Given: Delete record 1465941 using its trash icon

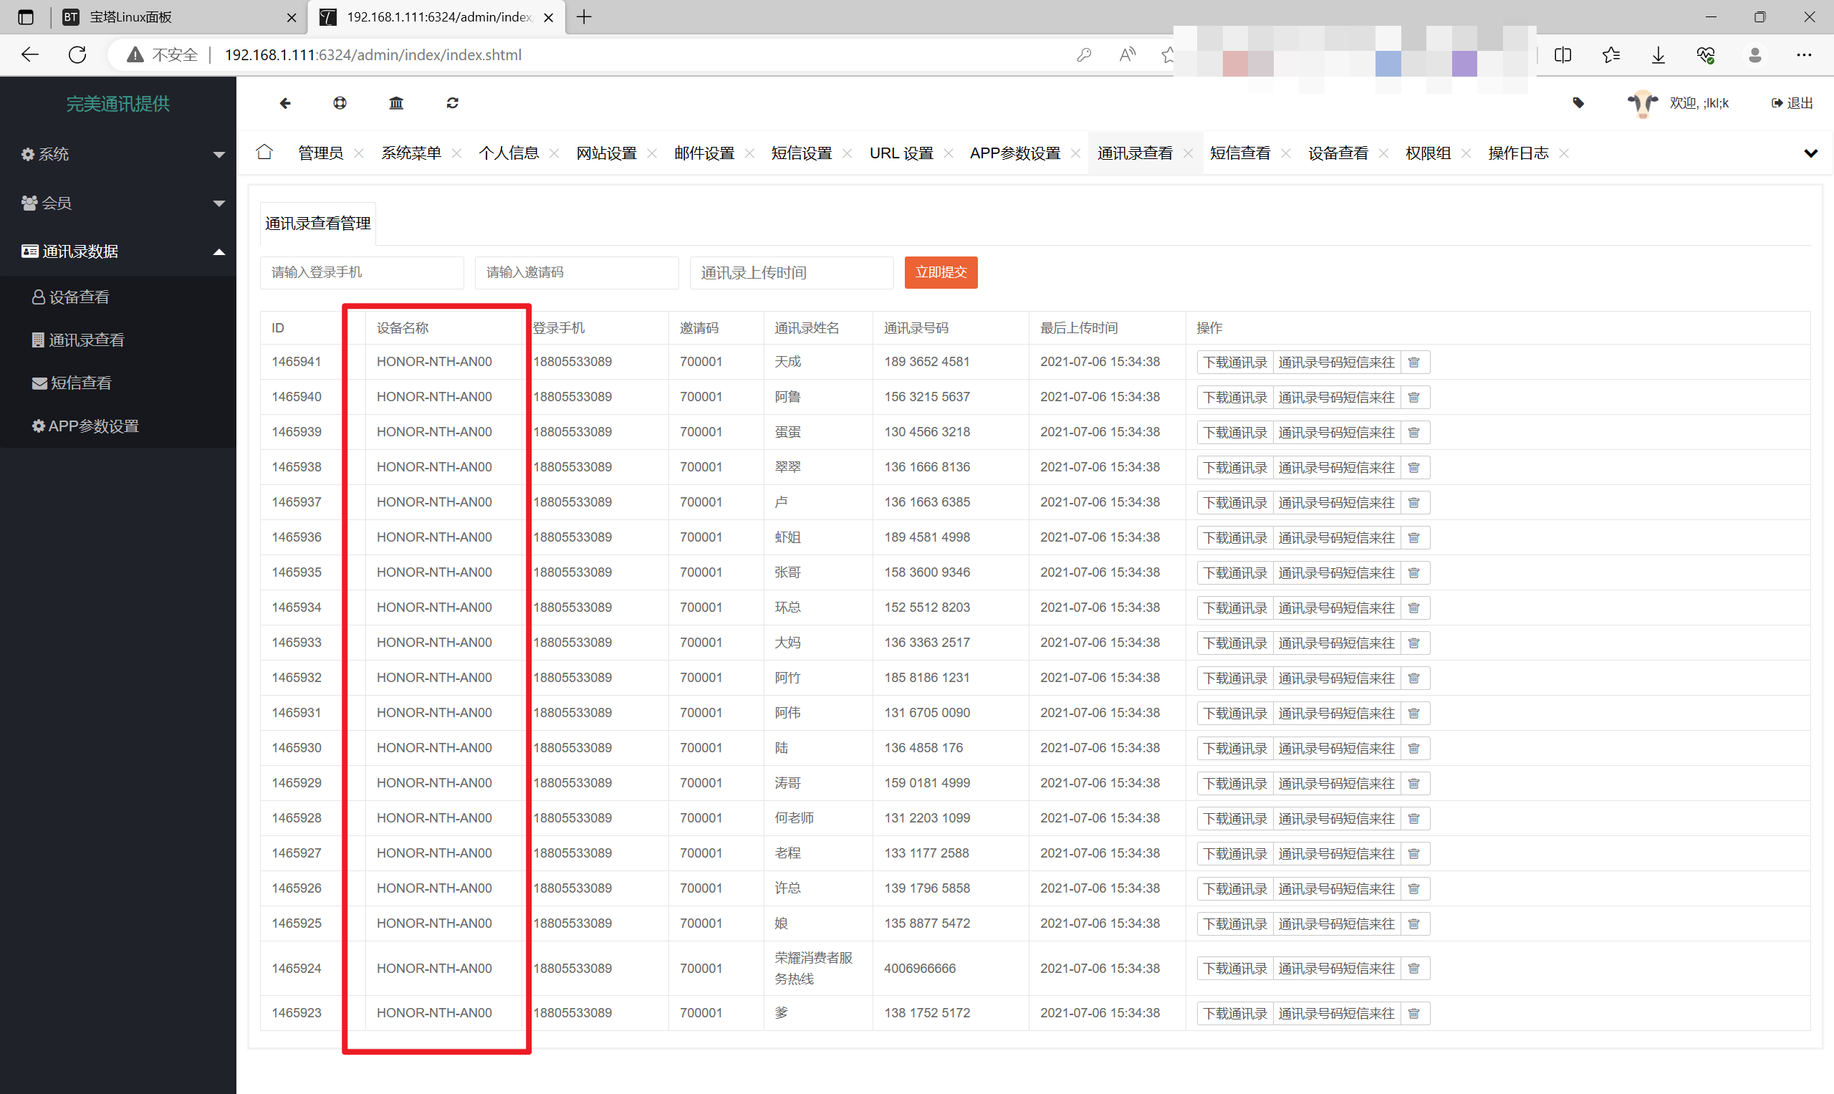Looking at the screenshot, I should pyautogui.click(x=1414, y=362).
